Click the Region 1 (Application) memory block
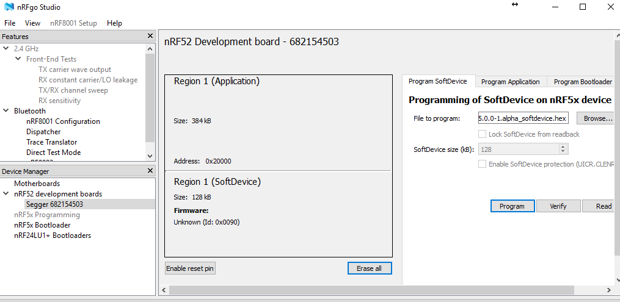620x302 pixels. (x=279, y=123)
